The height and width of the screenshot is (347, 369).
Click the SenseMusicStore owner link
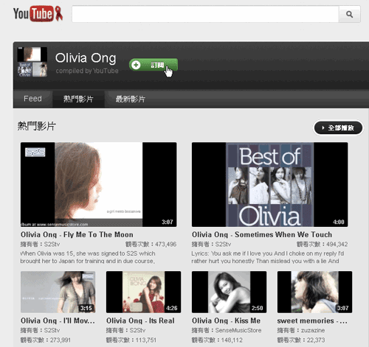238,330
